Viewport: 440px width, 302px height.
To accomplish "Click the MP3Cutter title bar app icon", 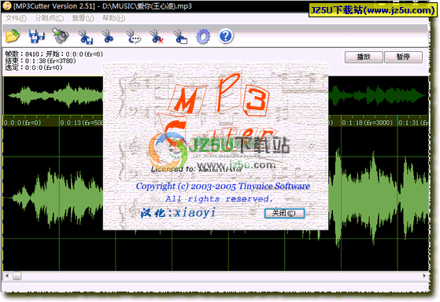I will (x=7, y=6).
